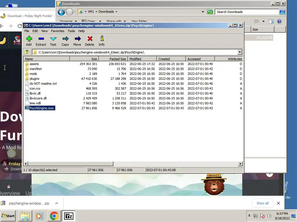Select the mods folder
This screenshot has width=297, height=222.
[33, 74]
